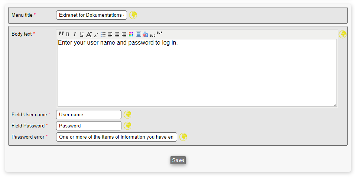
Task: Open the text color palette grid
Action: pyautogui.click(x=131, y=35)
